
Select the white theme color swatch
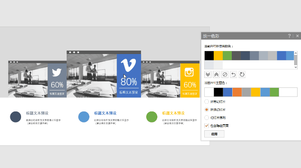(209, 92)
